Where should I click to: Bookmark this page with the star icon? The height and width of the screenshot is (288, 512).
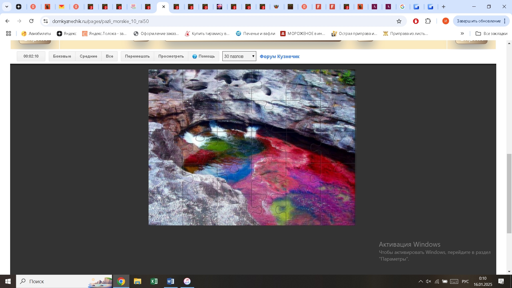(x=399, y=21)
